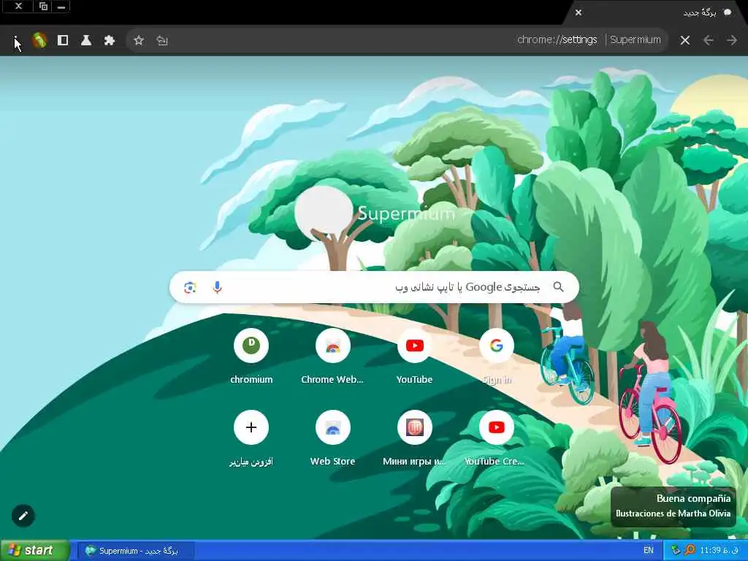Search by image with Google Lens icon
The height and width of the screenshot is (561, 748).
[190, 287]
